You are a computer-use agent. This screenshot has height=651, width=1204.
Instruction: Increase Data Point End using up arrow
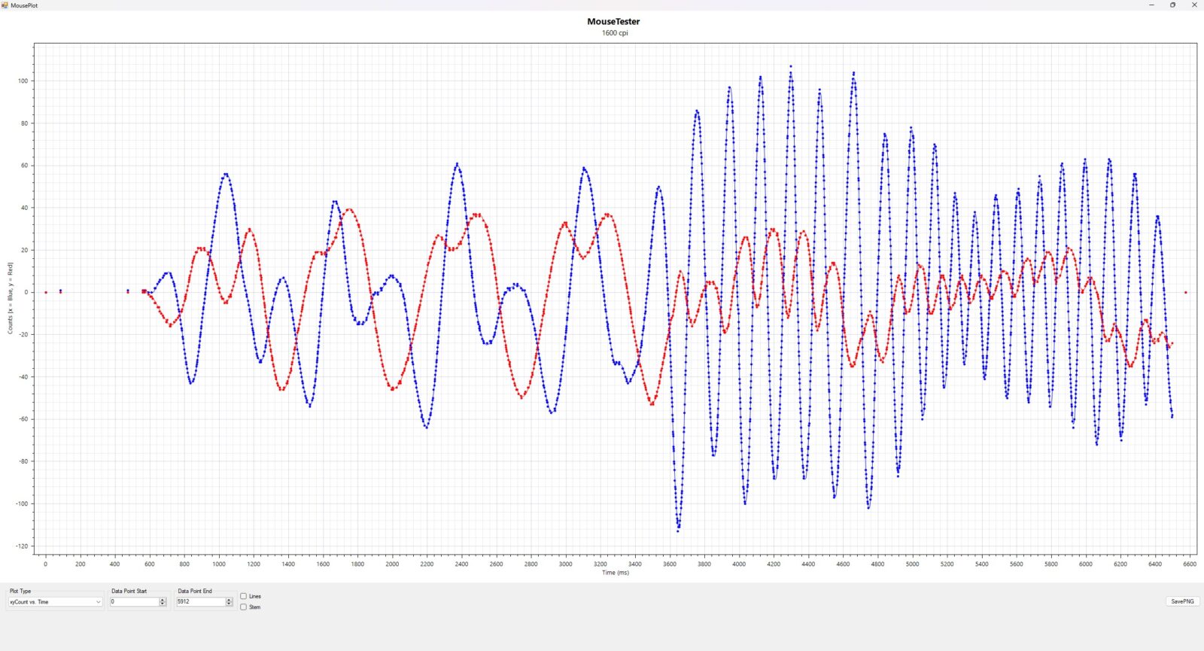[229, 600]
